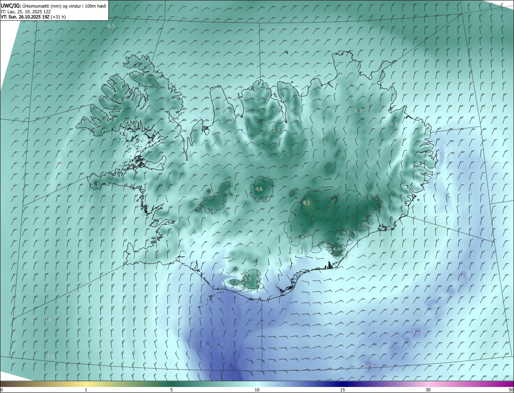Screen dimensions: 514x393
Task: Click the 6.5 value label on the map
Action: 111,26
